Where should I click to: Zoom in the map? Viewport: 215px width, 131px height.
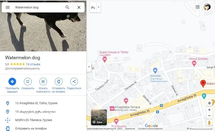click(209, 110)
